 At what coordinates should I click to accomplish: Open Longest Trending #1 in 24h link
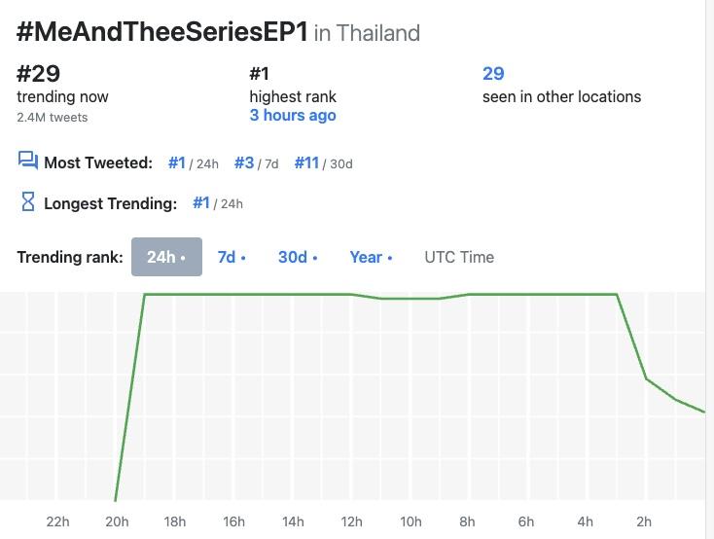pos(201,203)
